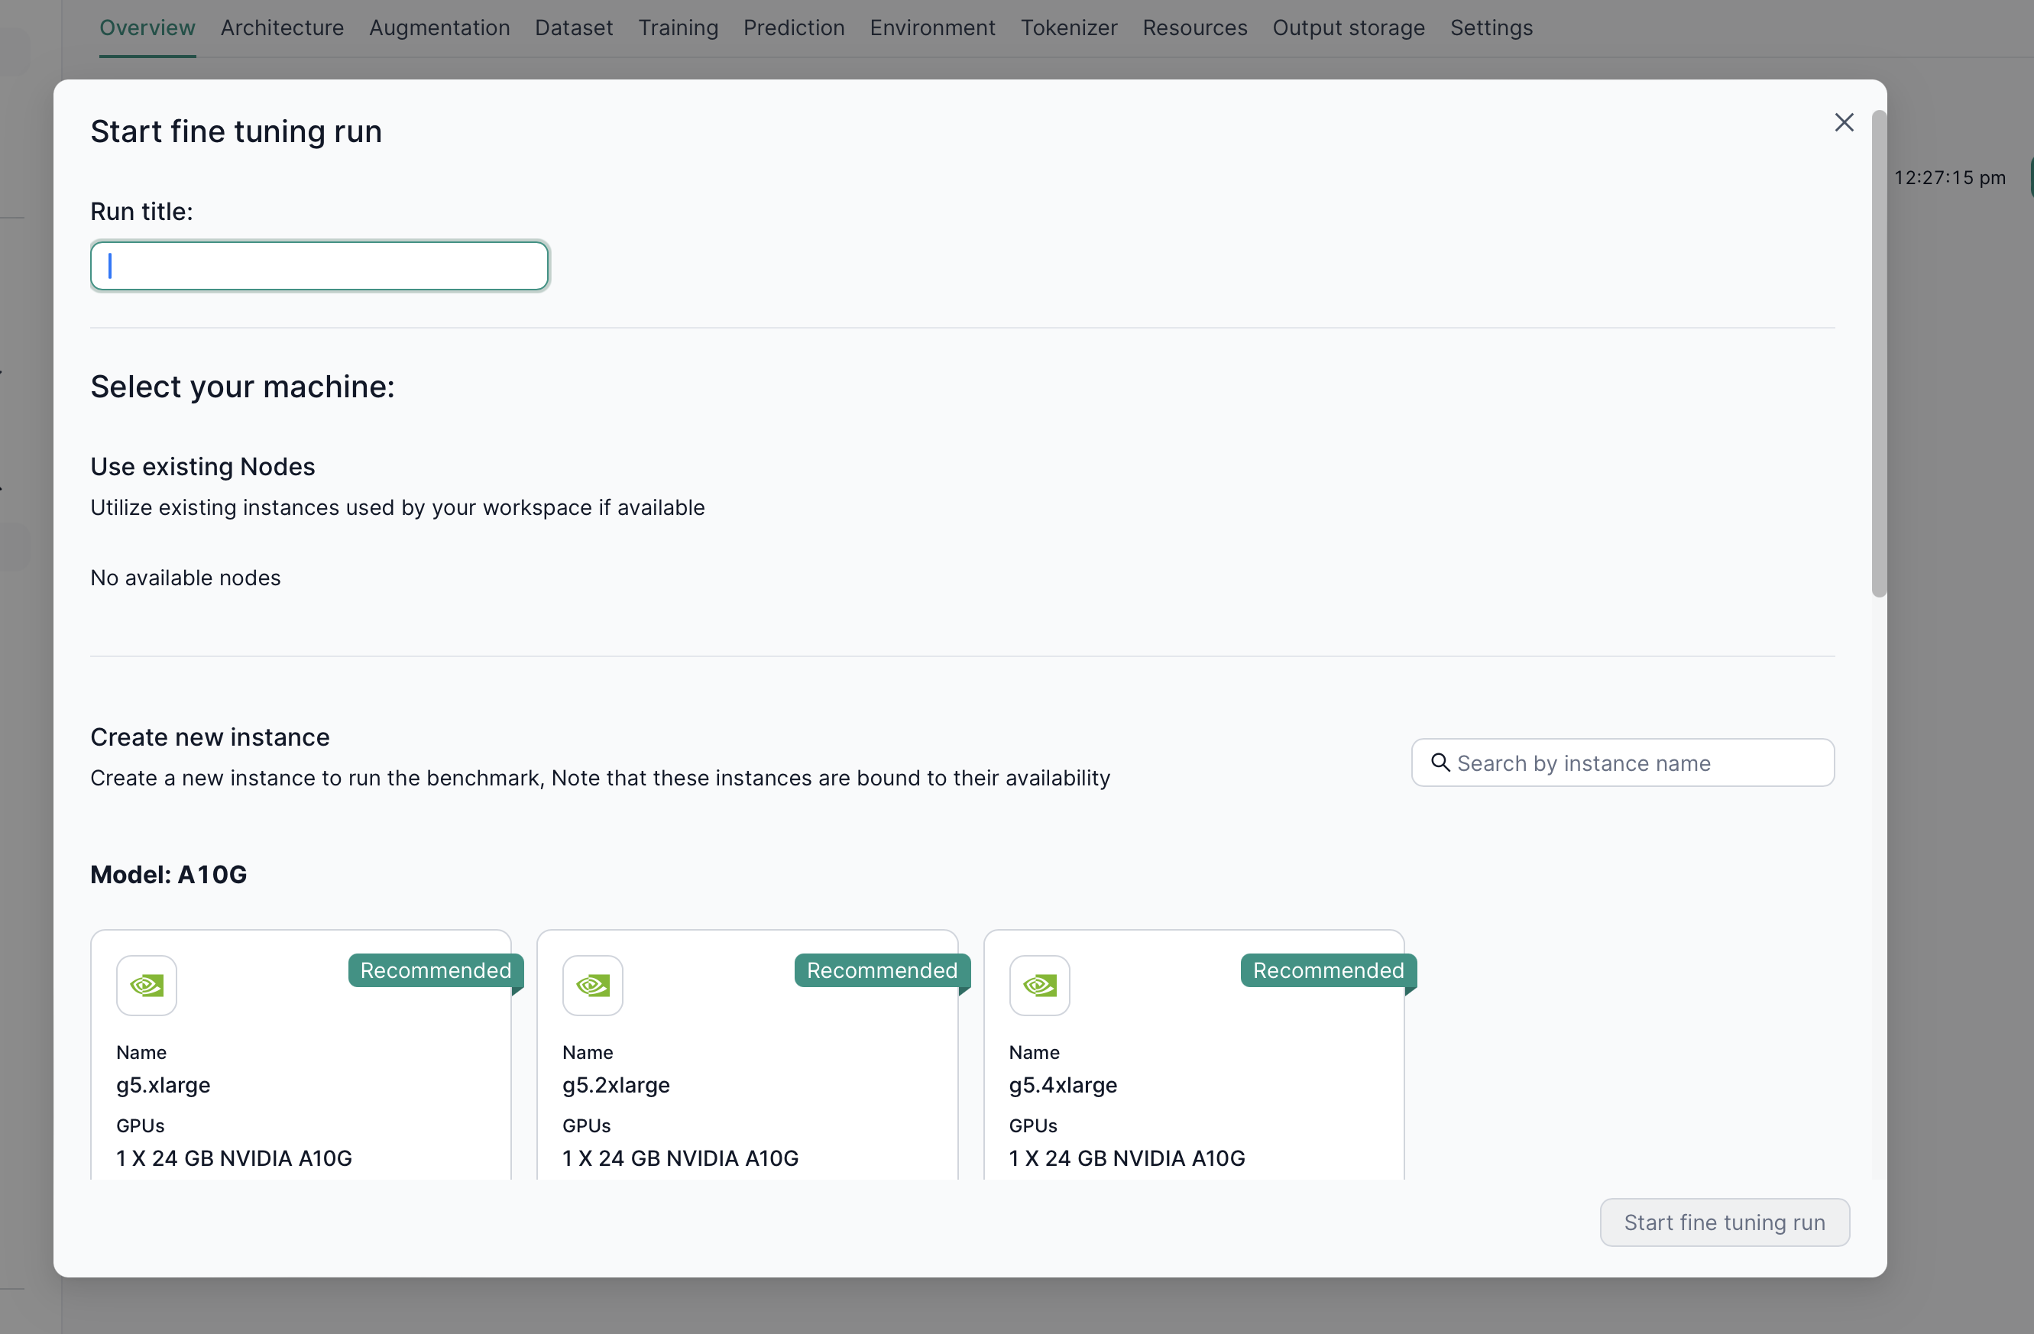Screen dimensions: 2034x1334
Task: Open the Tokenizer tab
Action: coord(1068,28)
